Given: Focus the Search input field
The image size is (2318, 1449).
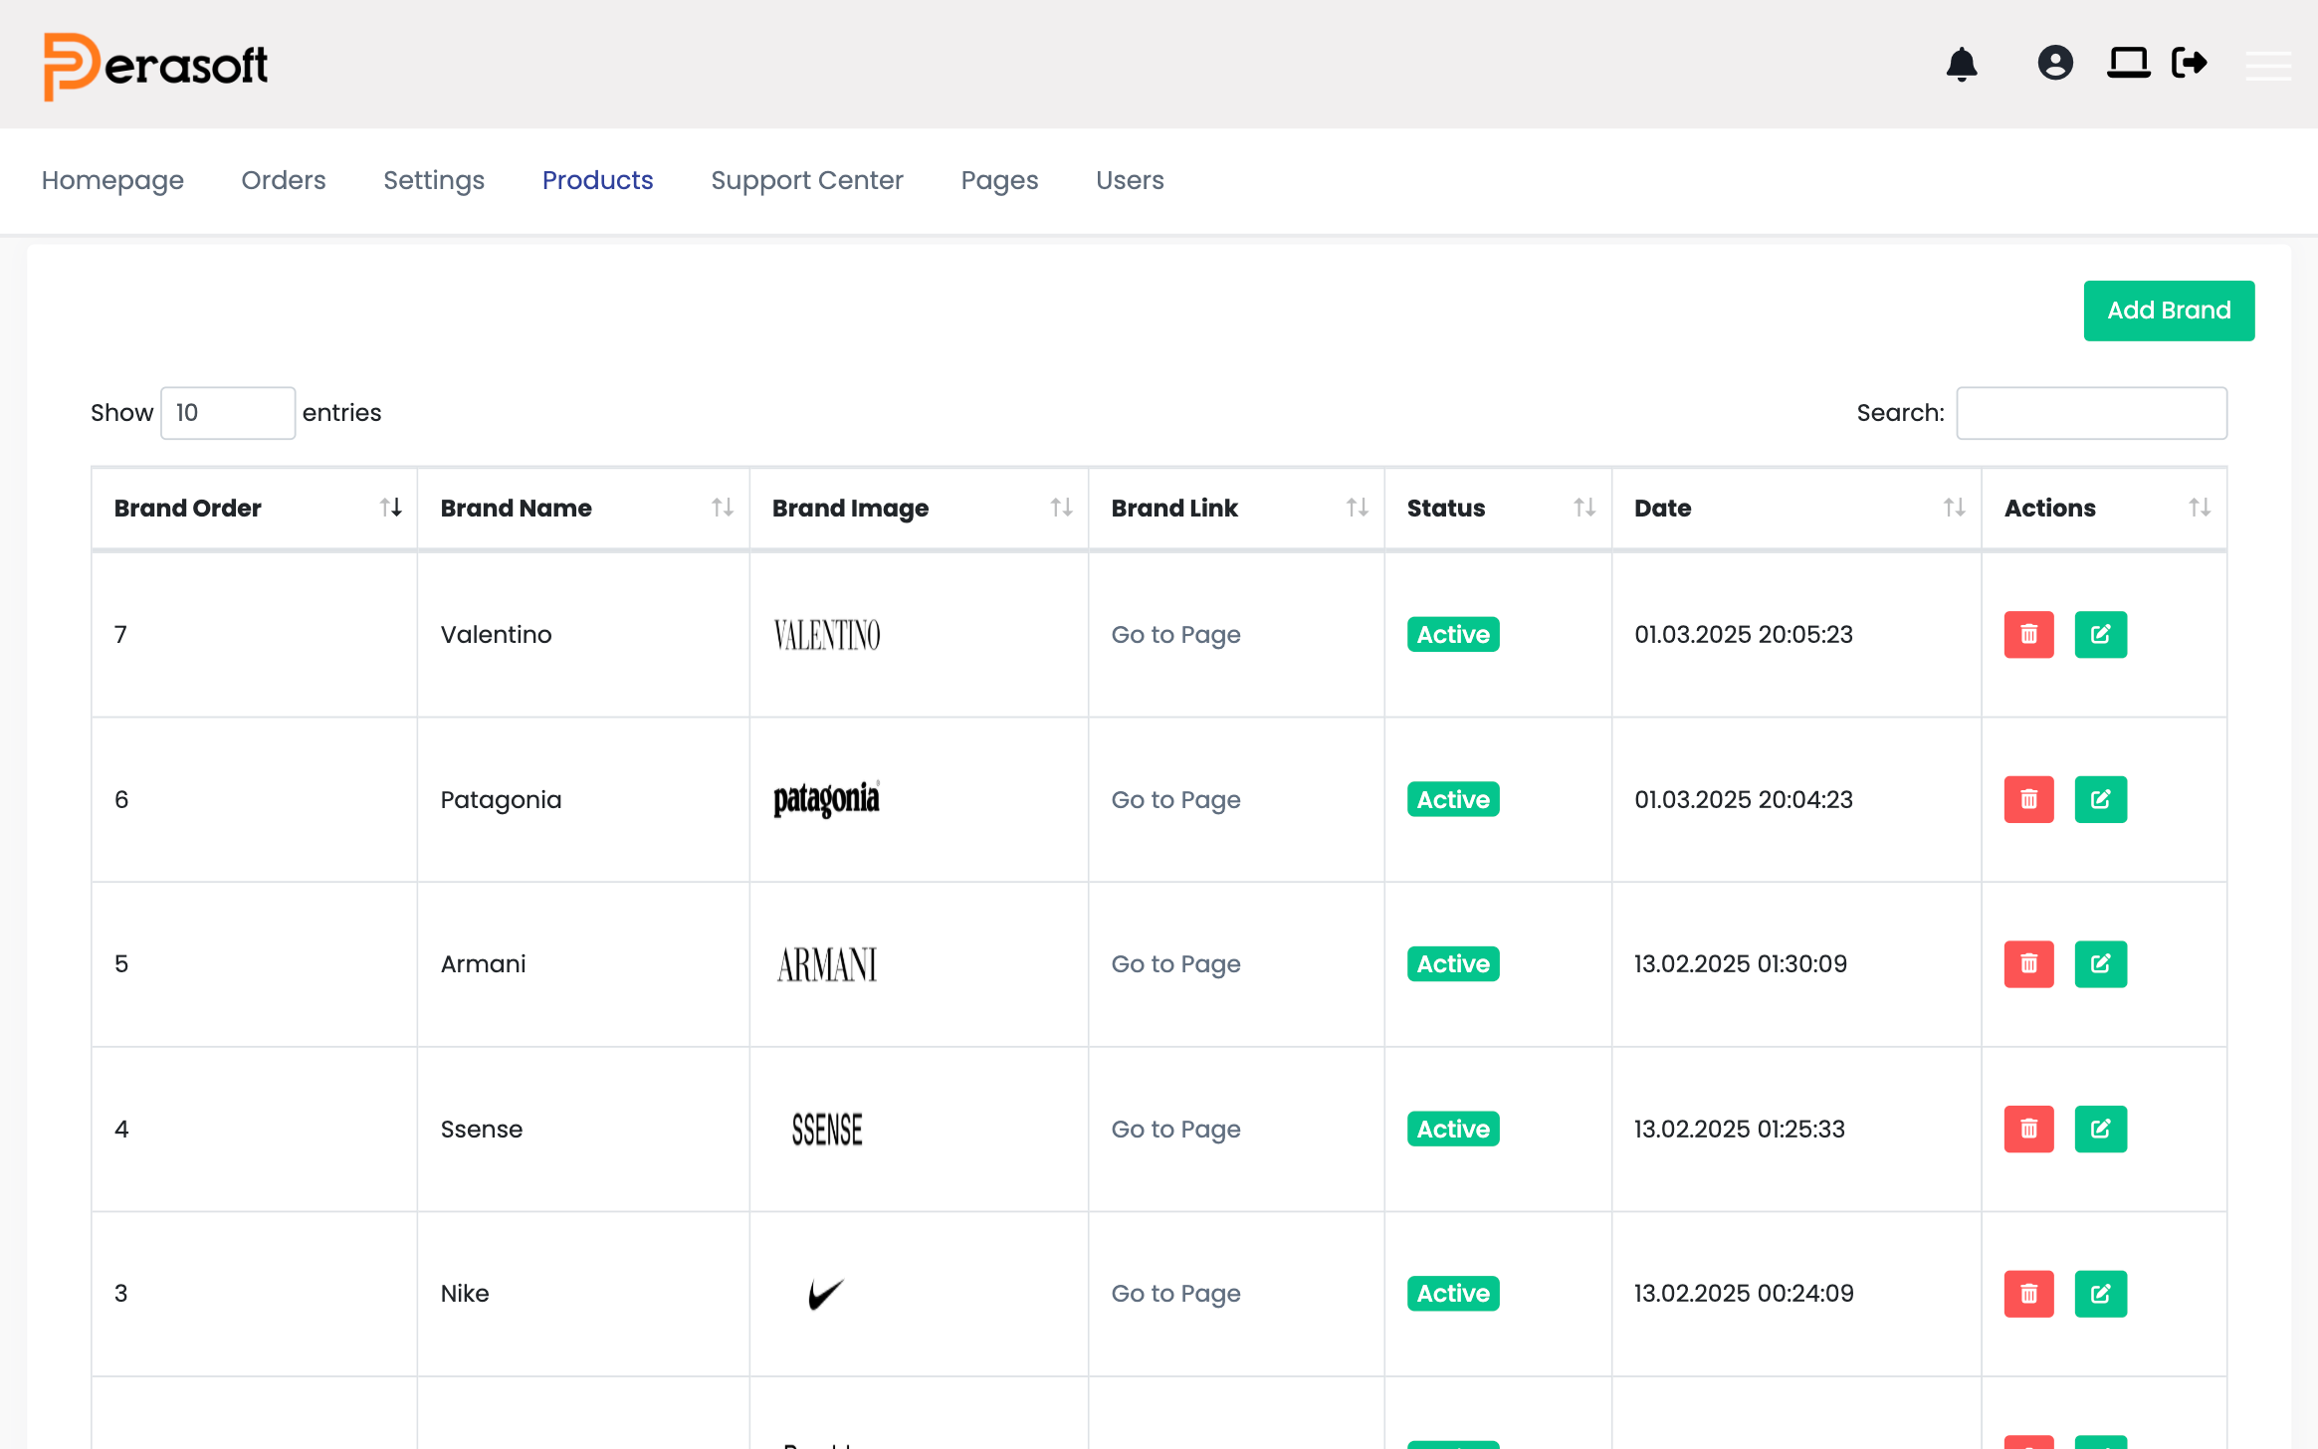Looking at the screenshot, I should (x=2091, y=413).
